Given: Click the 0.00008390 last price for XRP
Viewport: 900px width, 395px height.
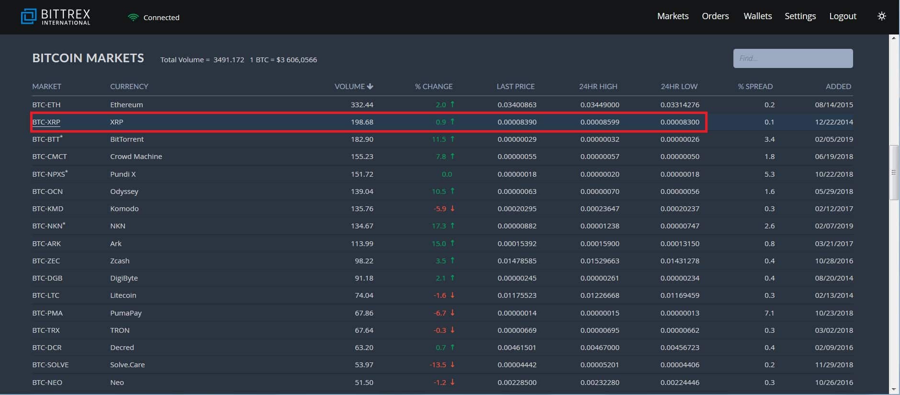Looking at the screenshot, I should 517,122.
